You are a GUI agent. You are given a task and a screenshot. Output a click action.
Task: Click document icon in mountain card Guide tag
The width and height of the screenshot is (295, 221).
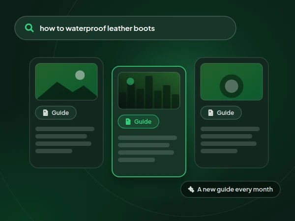click(x=46, y=113)
